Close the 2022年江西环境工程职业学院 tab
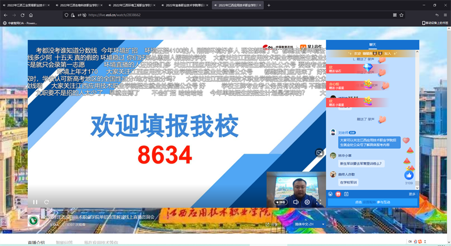Viewport: 451px width, 246px height. point(154,5)
